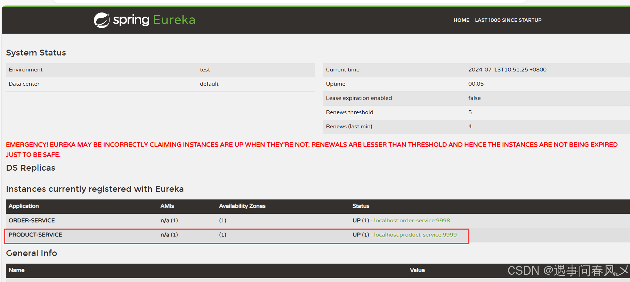Open the HOME navigation link
The width and height of the screenshot is (630, 282).
(x=461, y=20)
